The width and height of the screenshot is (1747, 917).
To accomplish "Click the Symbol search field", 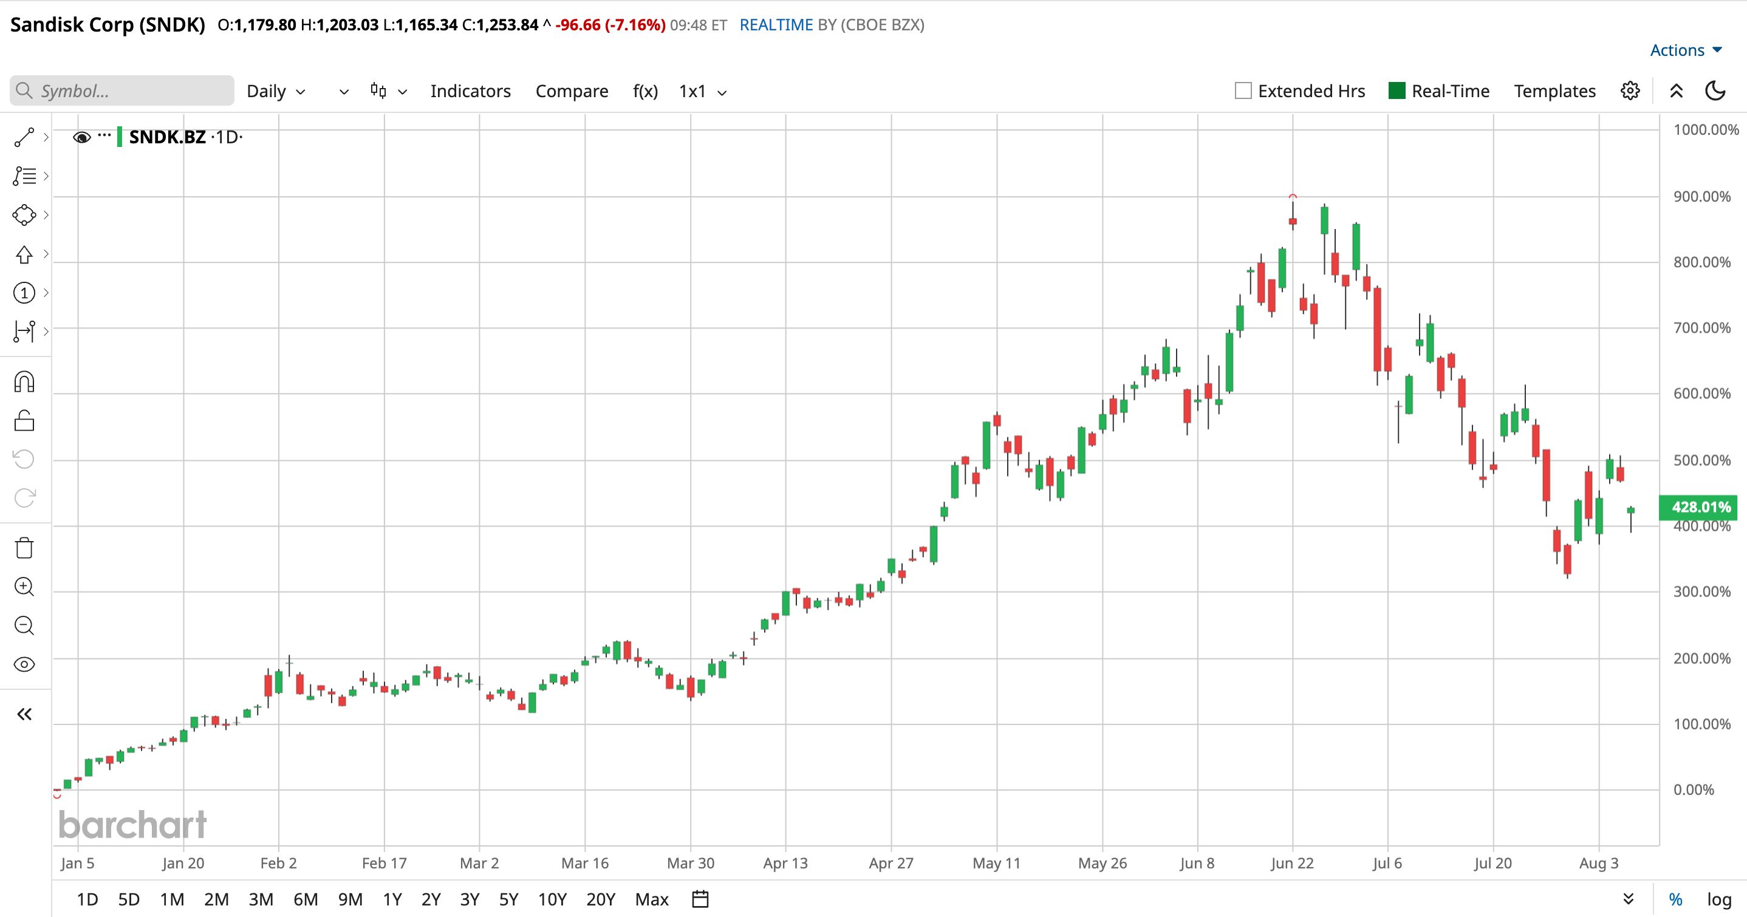I will pyautogui.click(x=122, y=91).
